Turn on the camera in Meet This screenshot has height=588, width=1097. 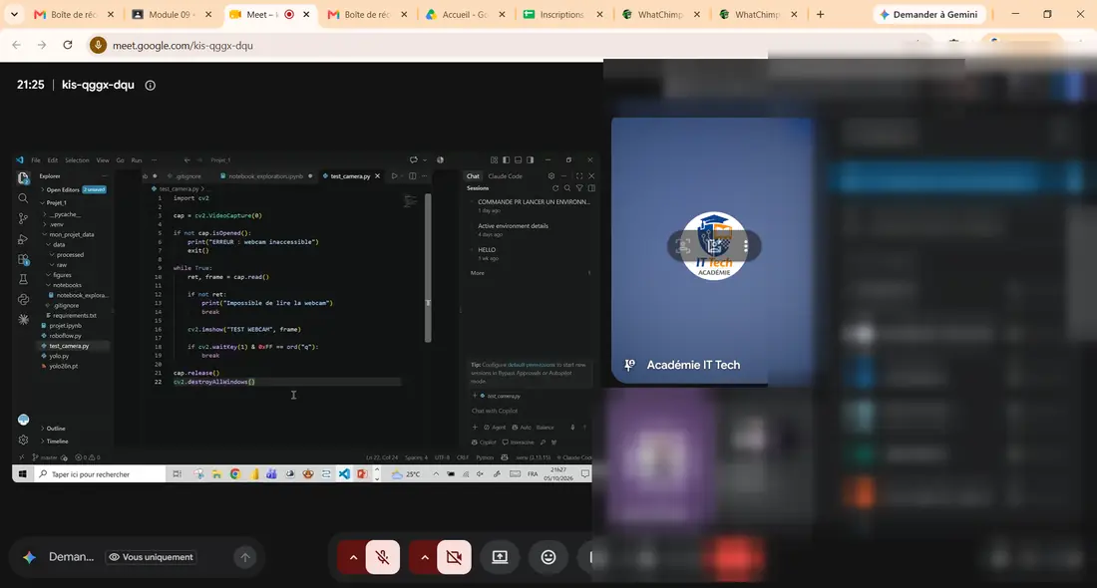[x=454, y=557]
